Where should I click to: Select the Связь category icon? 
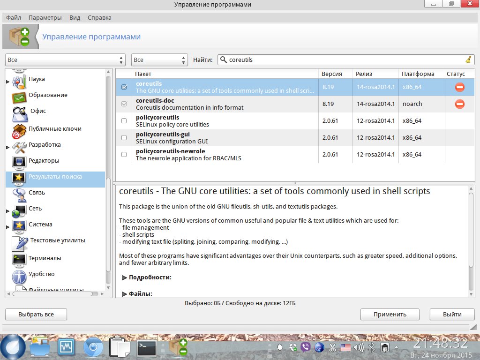tap(20, 195)
